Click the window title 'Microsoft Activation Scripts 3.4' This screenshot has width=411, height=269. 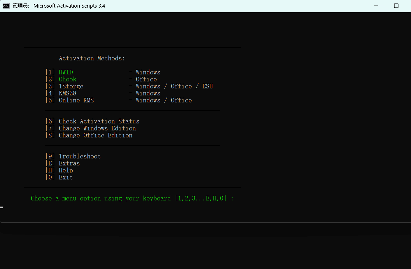pyautogui.click(x=69, y=6)
